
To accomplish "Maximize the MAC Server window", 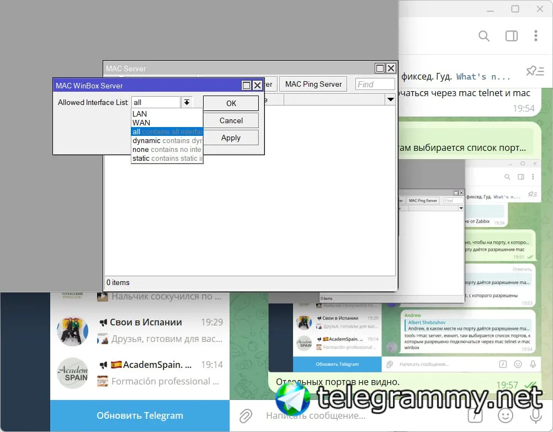I will [380, 68].
